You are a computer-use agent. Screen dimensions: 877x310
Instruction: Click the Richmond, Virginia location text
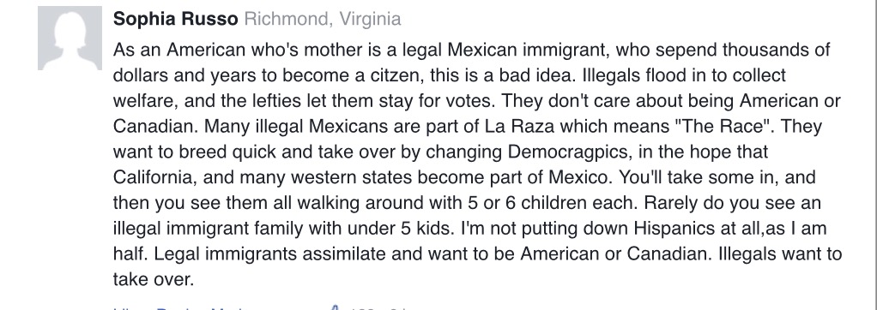coord(323,19)
